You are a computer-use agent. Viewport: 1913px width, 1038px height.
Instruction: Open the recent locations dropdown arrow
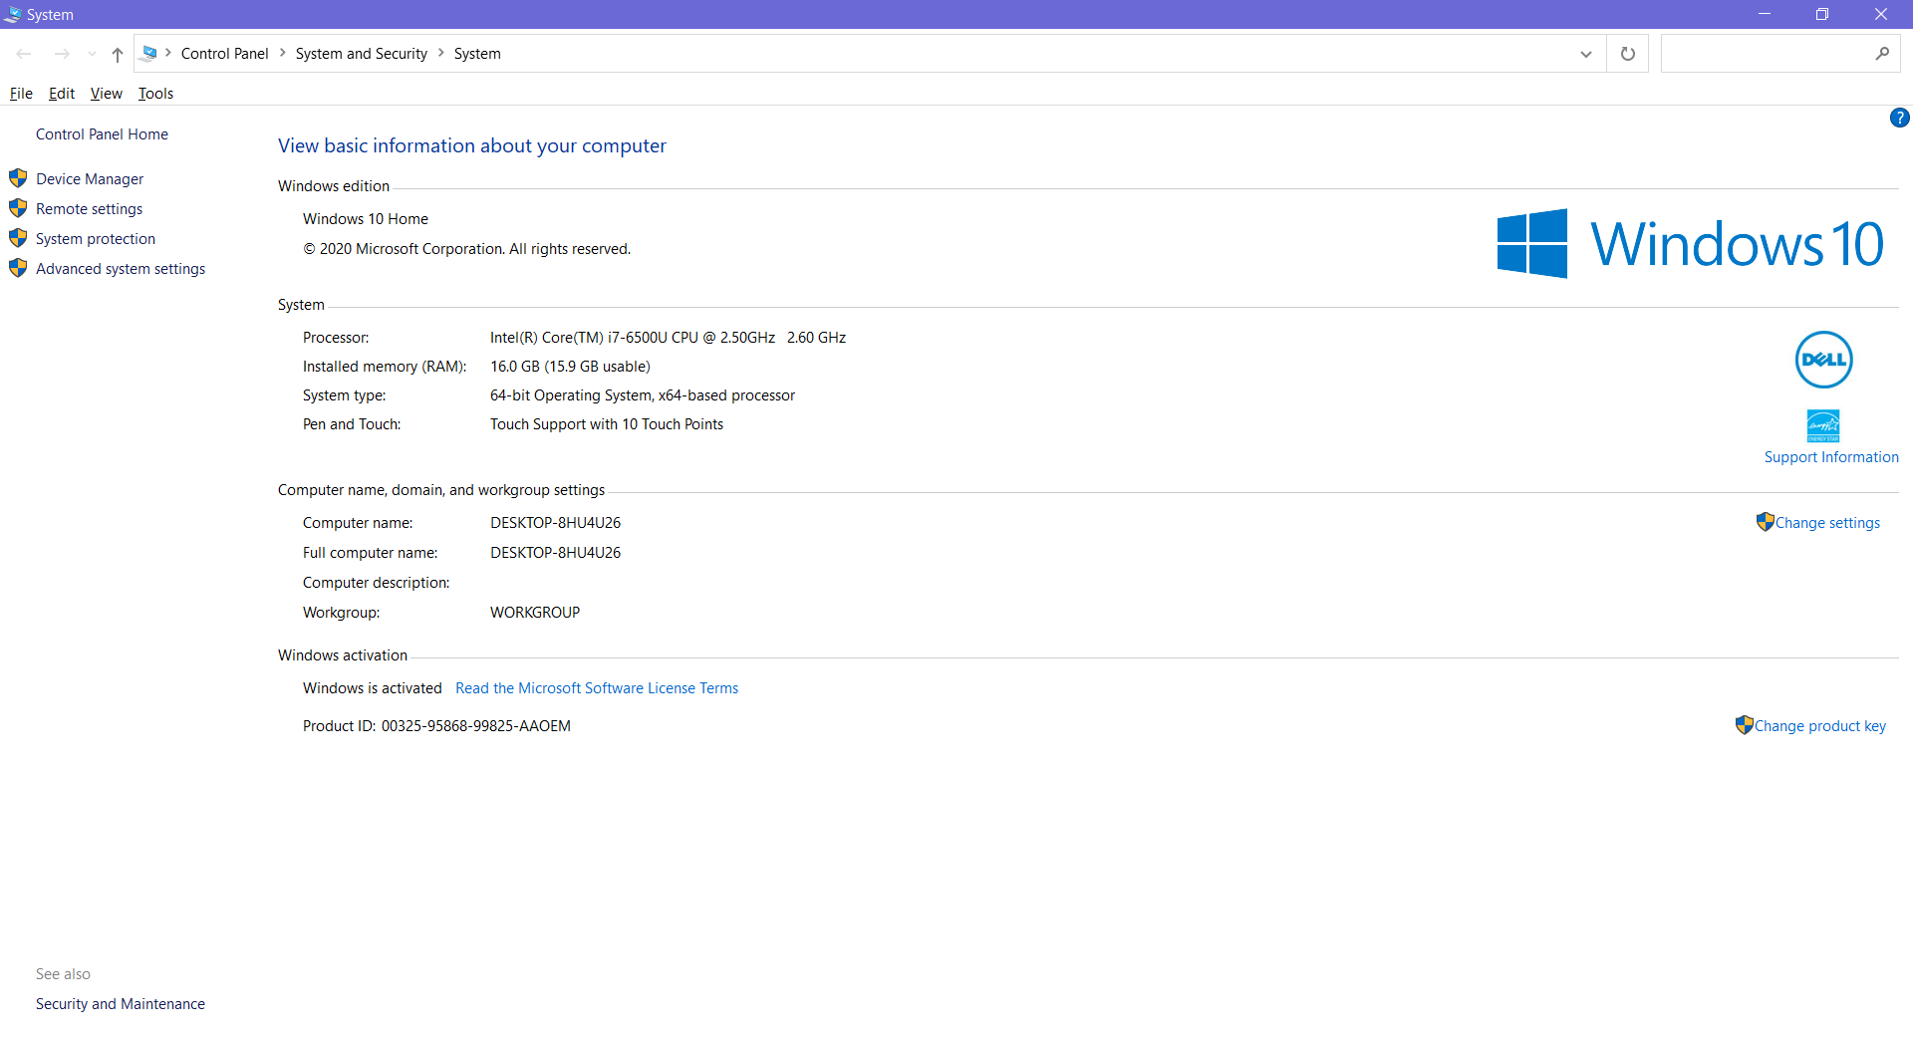92,54
